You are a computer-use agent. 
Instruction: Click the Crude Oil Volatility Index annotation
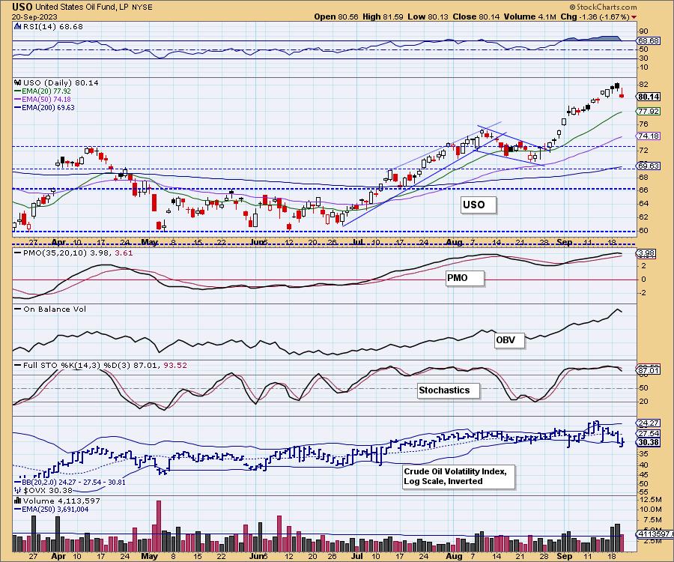458,477
